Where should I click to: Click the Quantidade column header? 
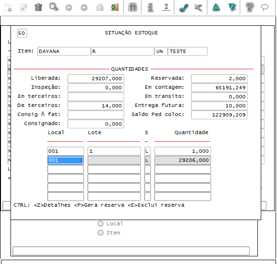click(x=192, y=132)
